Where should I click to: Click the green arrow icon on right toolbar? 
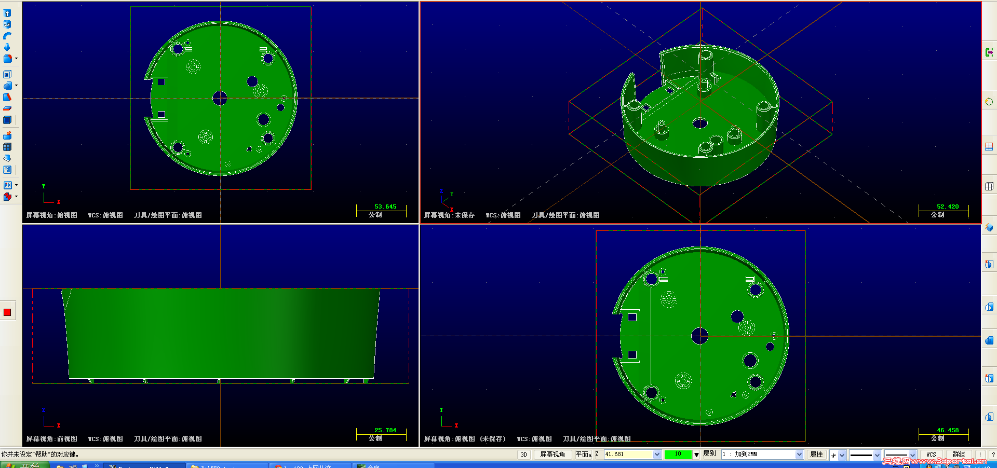click(989, 52)
